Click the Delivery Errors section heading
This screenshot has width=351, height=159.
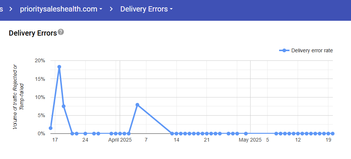[x=33, y=33]
